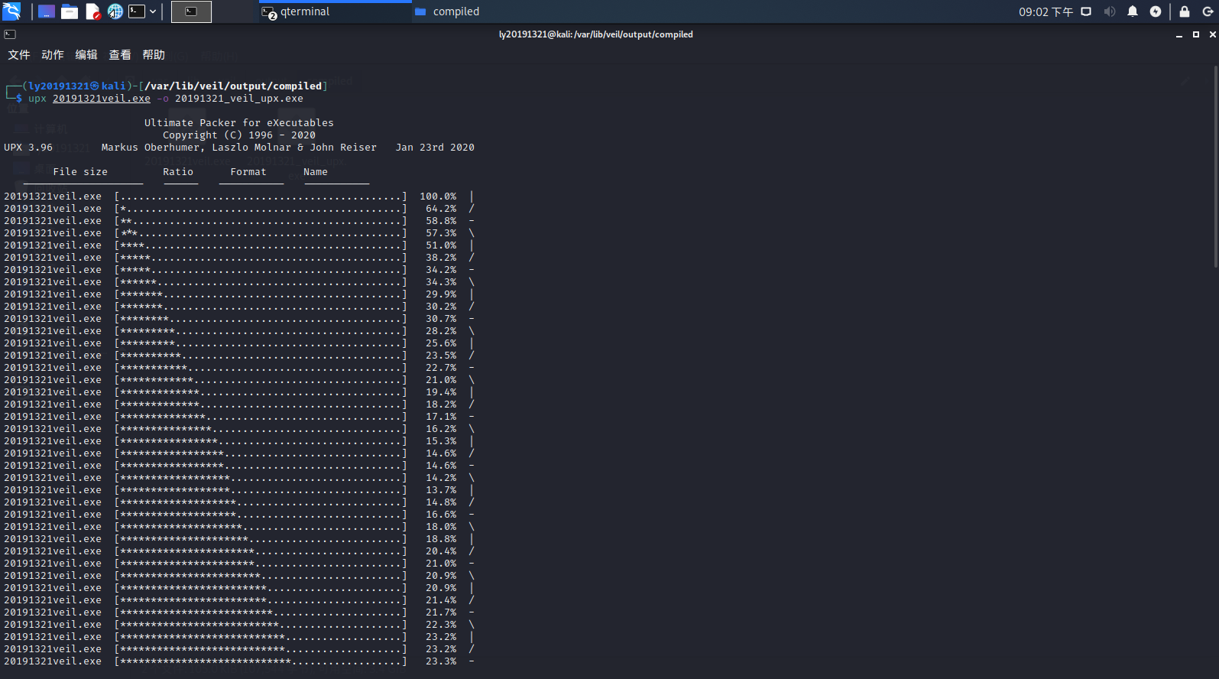
Task: Open the file manager launcher in panel
Action: (70, 11)
